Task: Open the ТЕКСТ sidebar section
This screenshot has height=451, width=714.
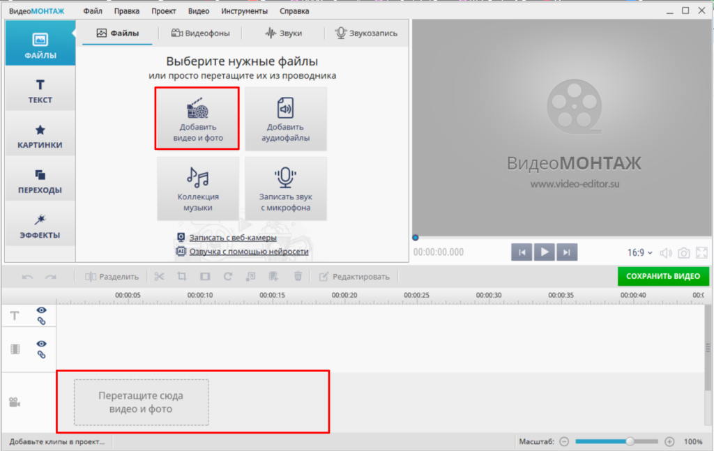Action: pyautogui.click(x=40, y=91)
